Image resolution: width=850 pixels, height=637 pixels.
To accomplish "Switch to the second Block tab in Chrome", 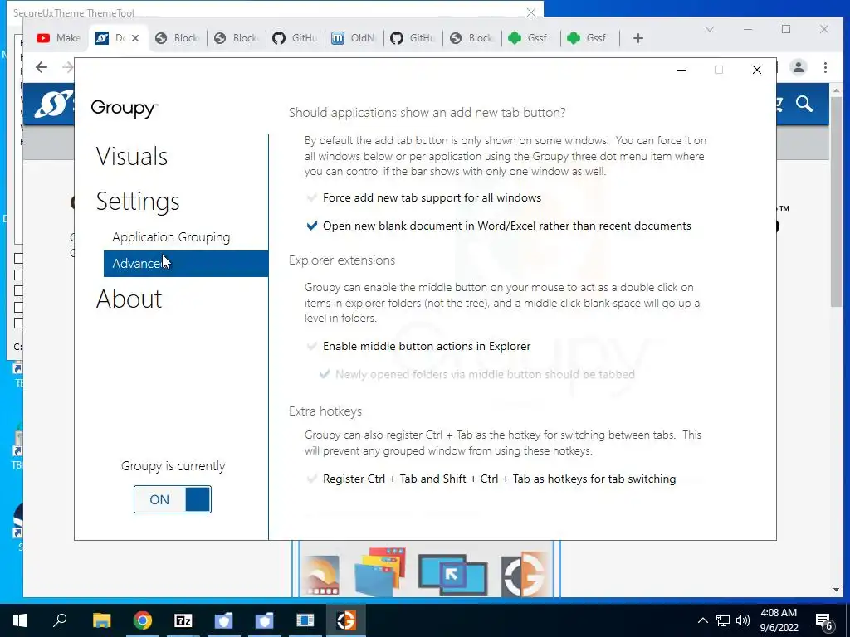I will 237,38.
